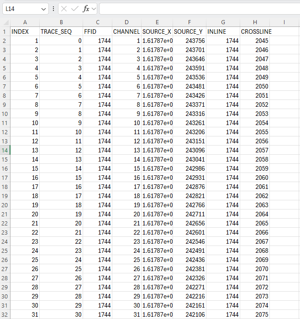Click SOURCE_Y cell with value 243756

(x=189, y=41)
